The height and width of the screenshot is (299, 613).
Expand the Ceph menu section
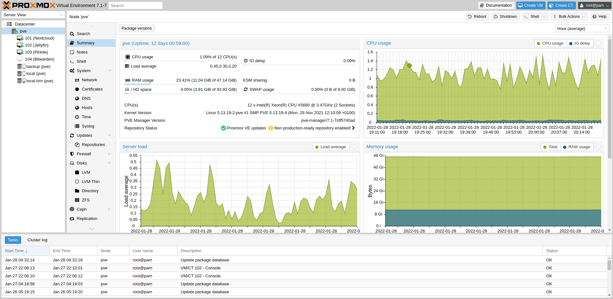(x=109, y=209)
